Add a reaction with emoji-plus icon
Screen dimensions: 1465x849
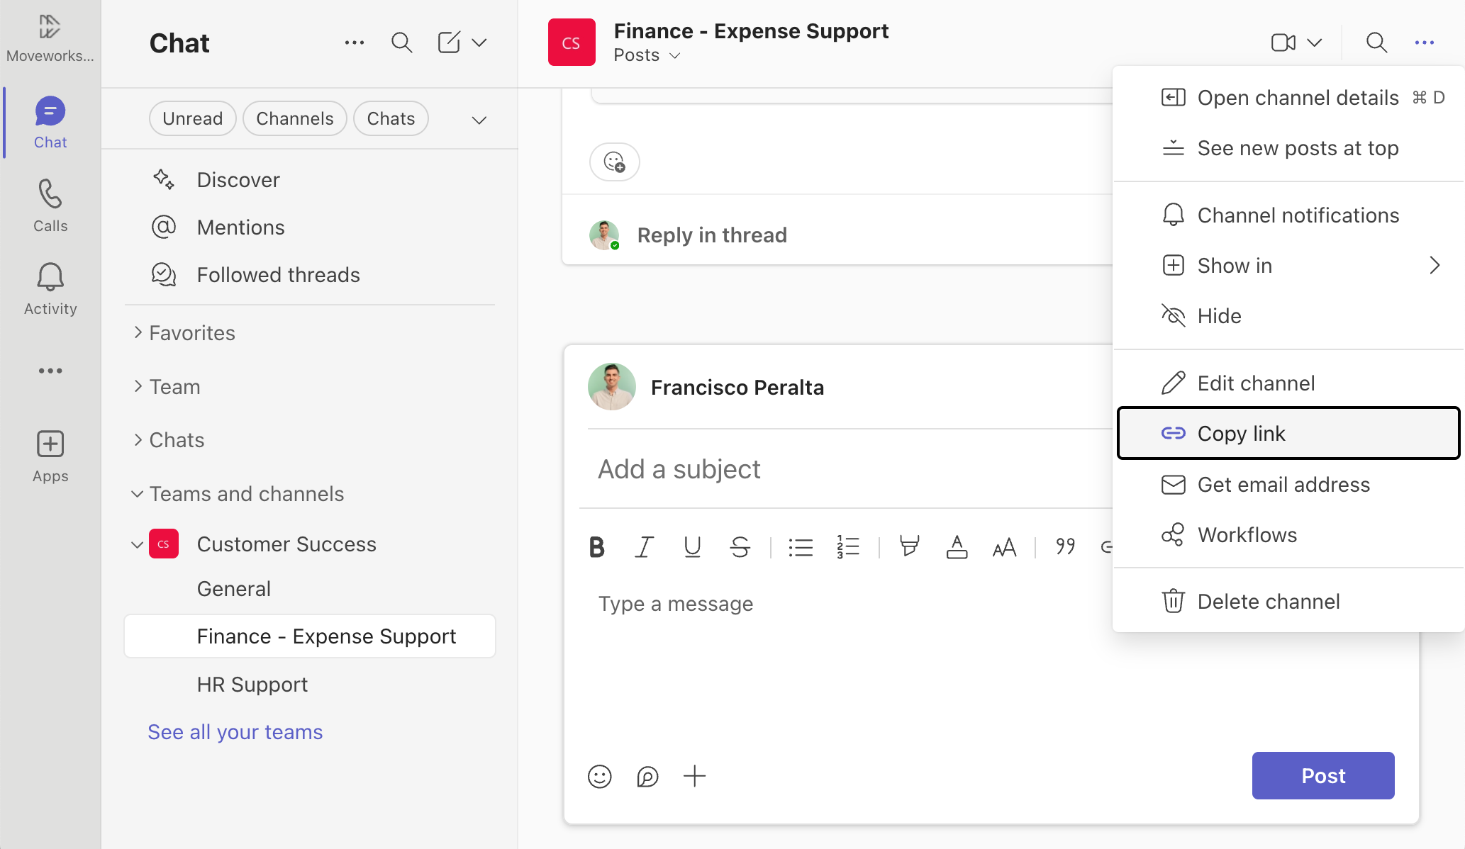click(x=614, y=162)
